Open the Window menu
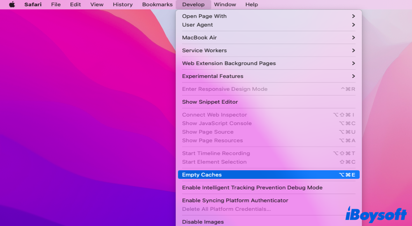The width and height of the screenshot is (412, 226). coord(225,5)
